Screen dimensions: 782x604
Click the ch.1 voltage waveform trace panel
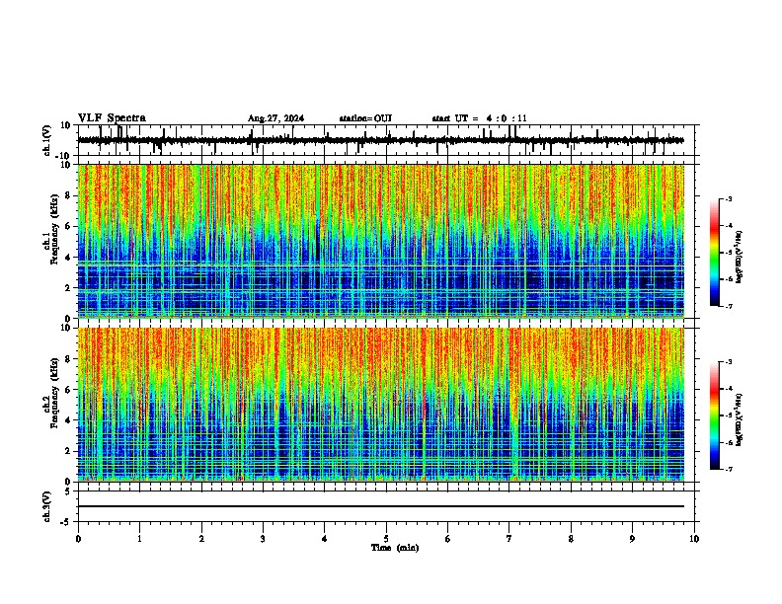pyautogui.click(x=386, y=140)
